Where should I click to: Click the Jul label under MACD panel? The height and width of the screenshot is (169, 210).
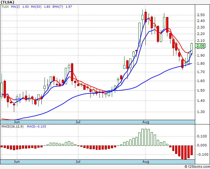click(78, 162)
